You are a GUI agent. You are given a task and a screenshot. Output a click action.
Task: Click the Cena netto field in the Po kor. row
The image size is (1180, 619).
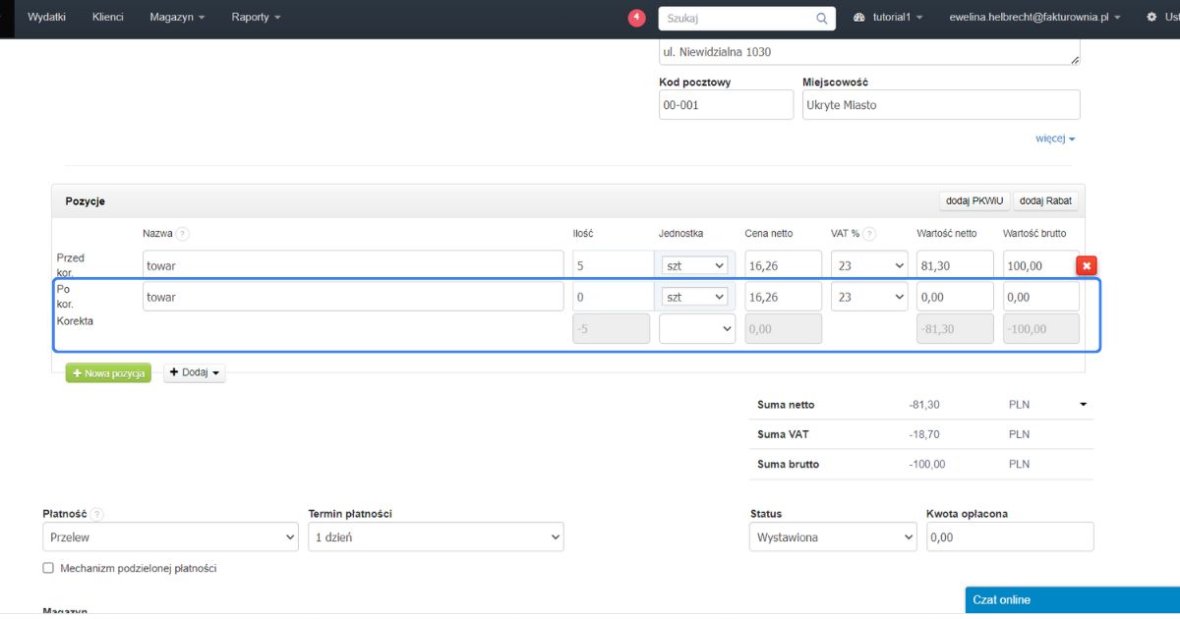tap(783, 297)
